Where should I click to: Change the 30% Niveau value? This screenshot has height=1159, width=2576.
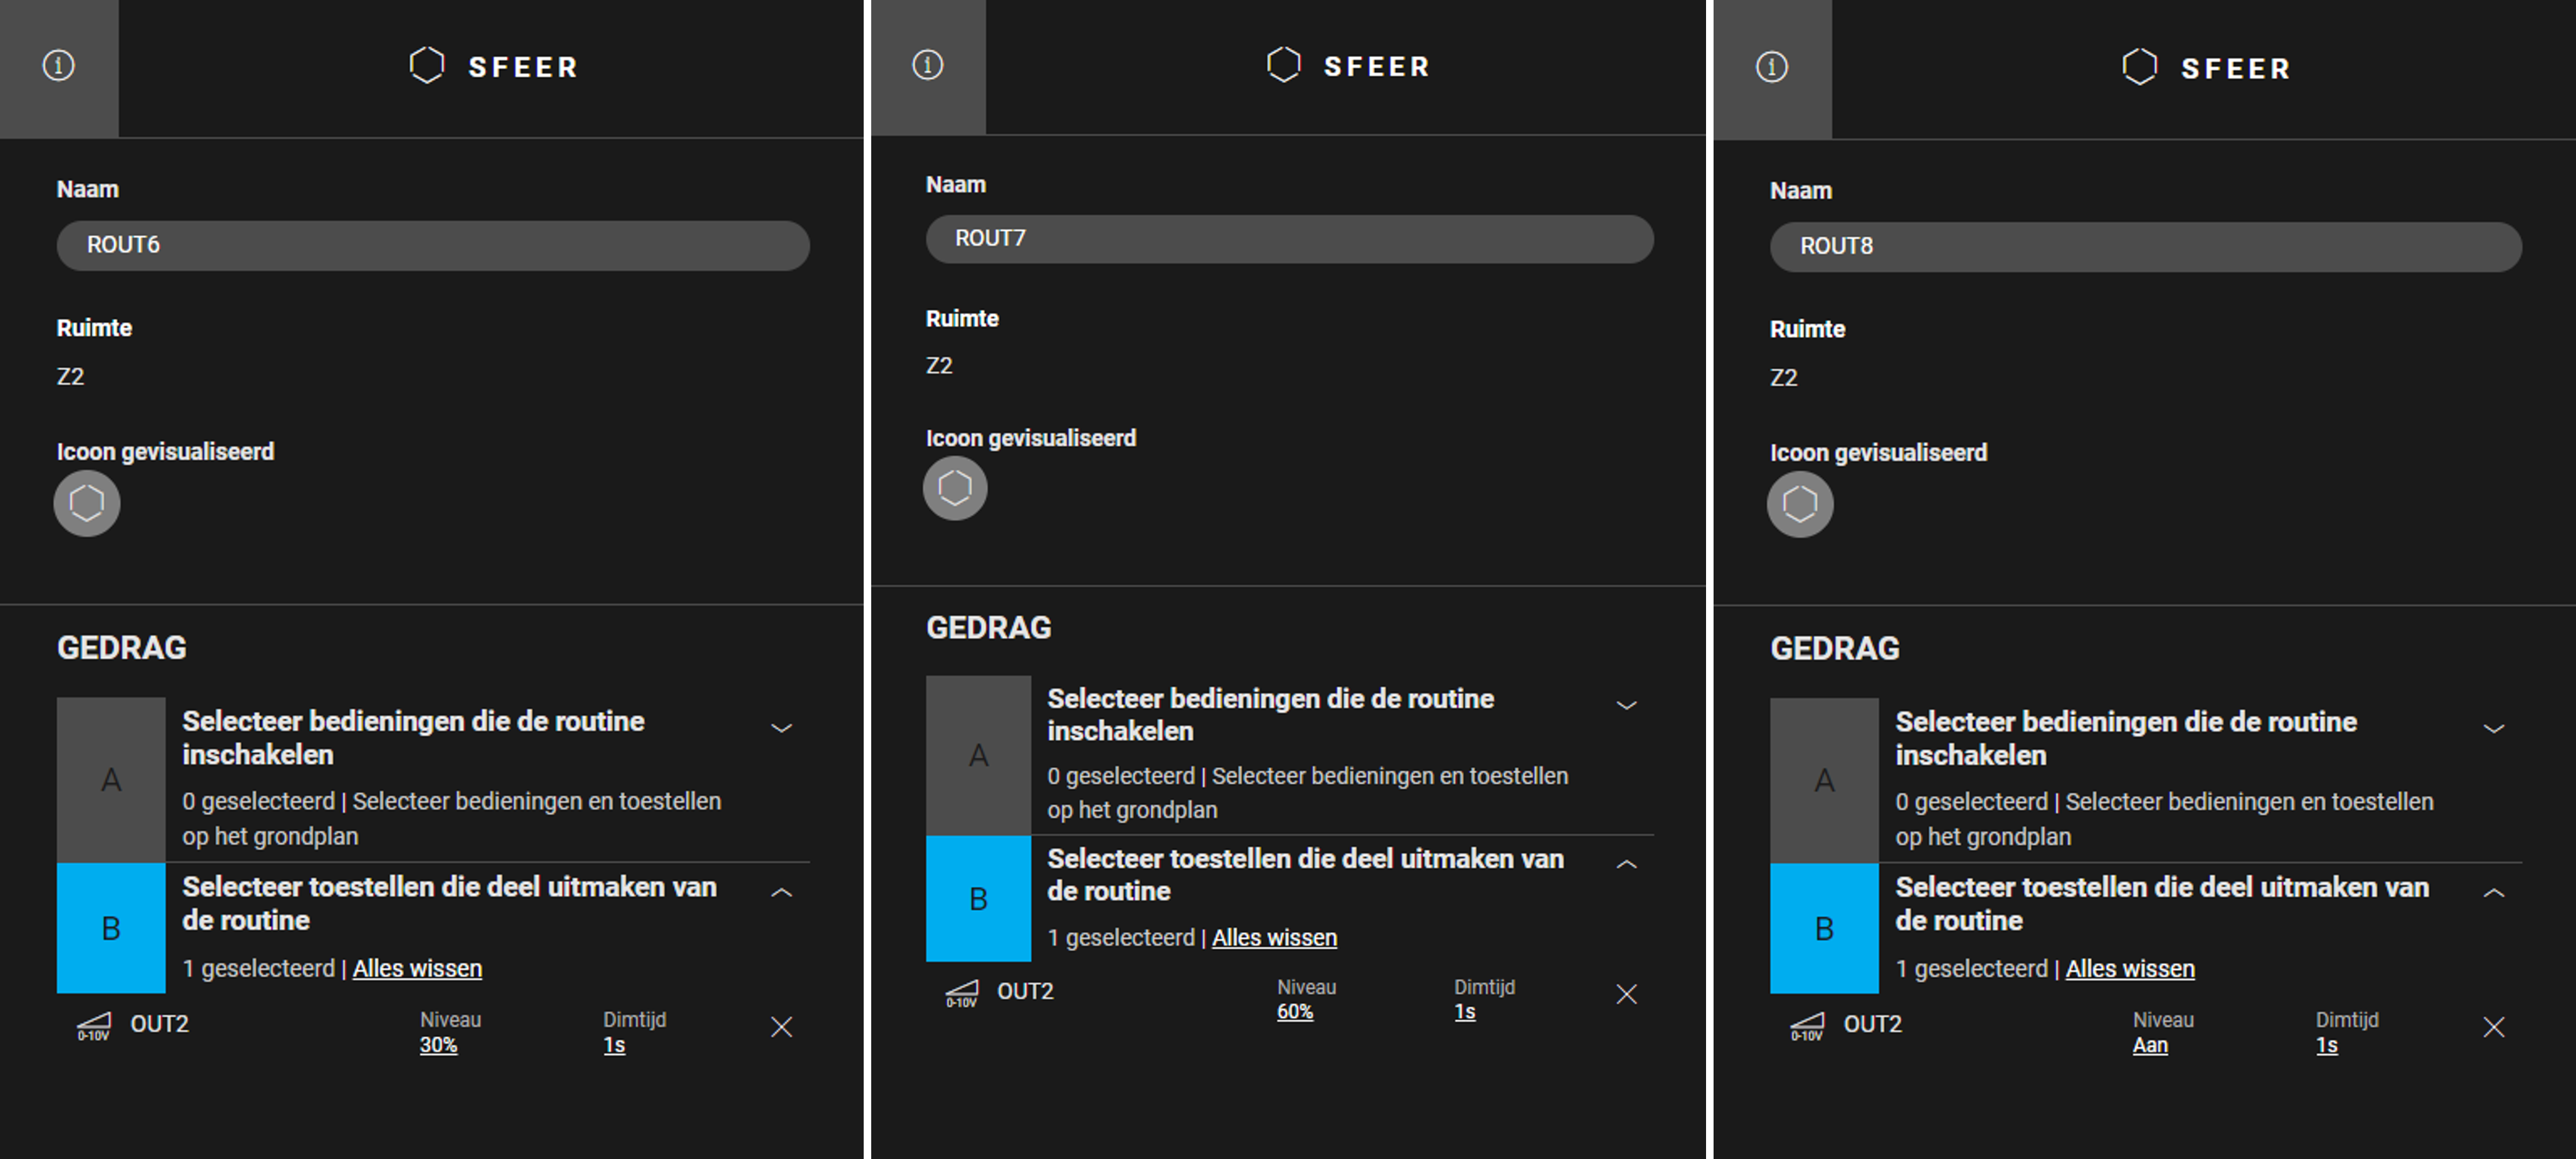(438, 1045)
